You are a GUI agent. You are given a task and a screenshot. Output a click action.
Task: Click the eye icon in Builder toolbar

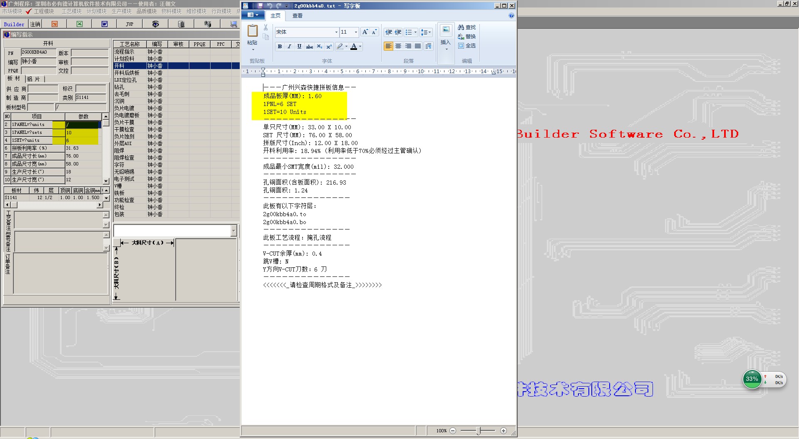[x=155, y=24]
